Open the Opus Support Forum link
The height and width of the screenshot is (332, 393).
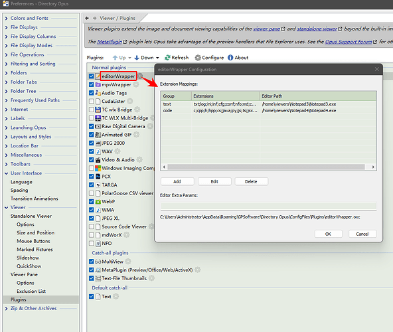tap(349, 42)
